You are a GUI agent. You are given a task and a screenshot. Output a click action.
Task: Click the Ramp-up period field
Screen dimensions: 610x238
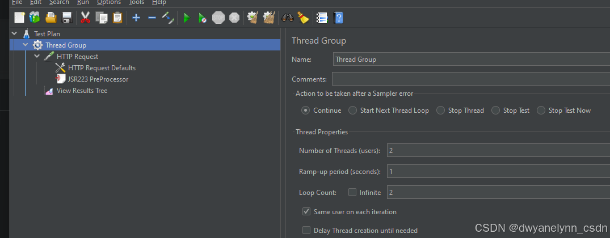pos(498,171)
